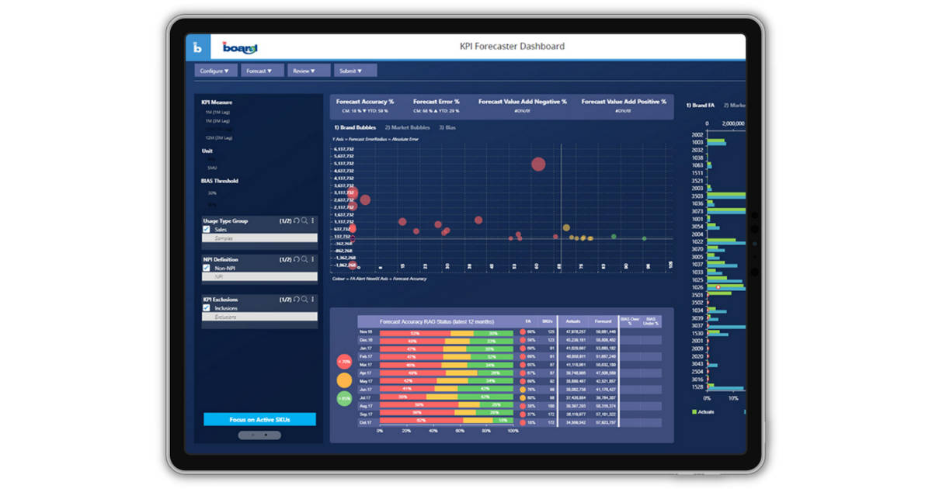This screenshot has width=932, height=489.
Task: Open the search for Usage Type Group filter
Action: tap(305, 220)
